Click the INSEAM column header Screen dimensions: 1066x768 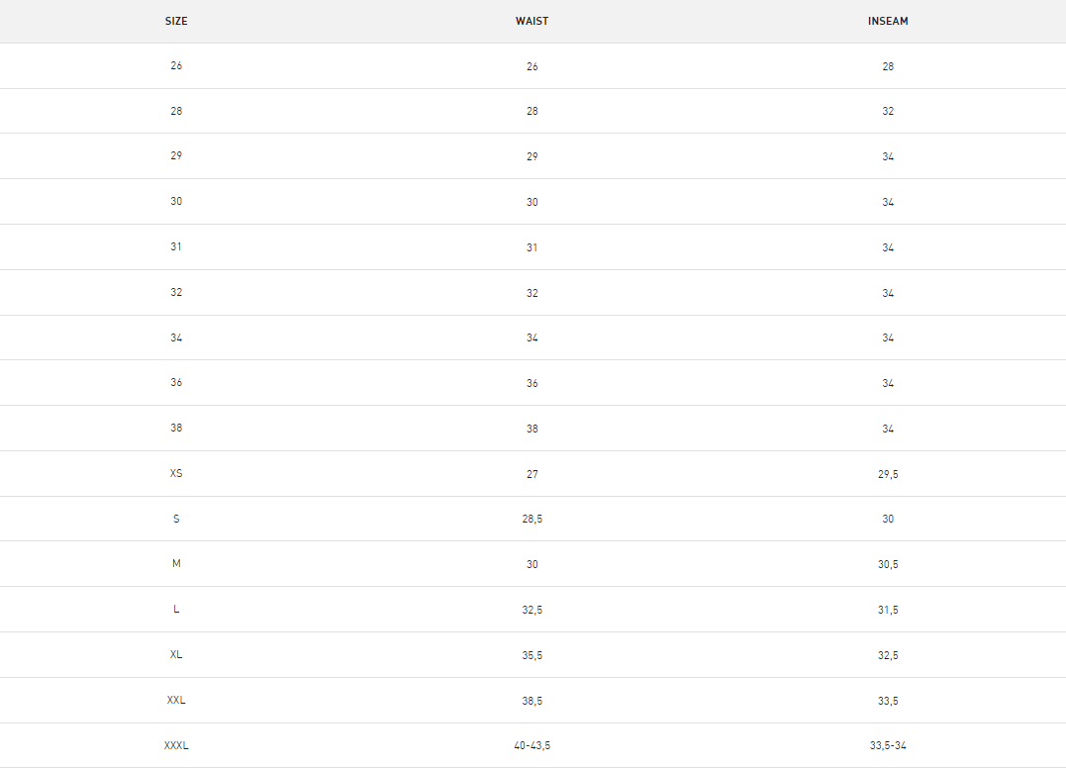click(888, 21)
